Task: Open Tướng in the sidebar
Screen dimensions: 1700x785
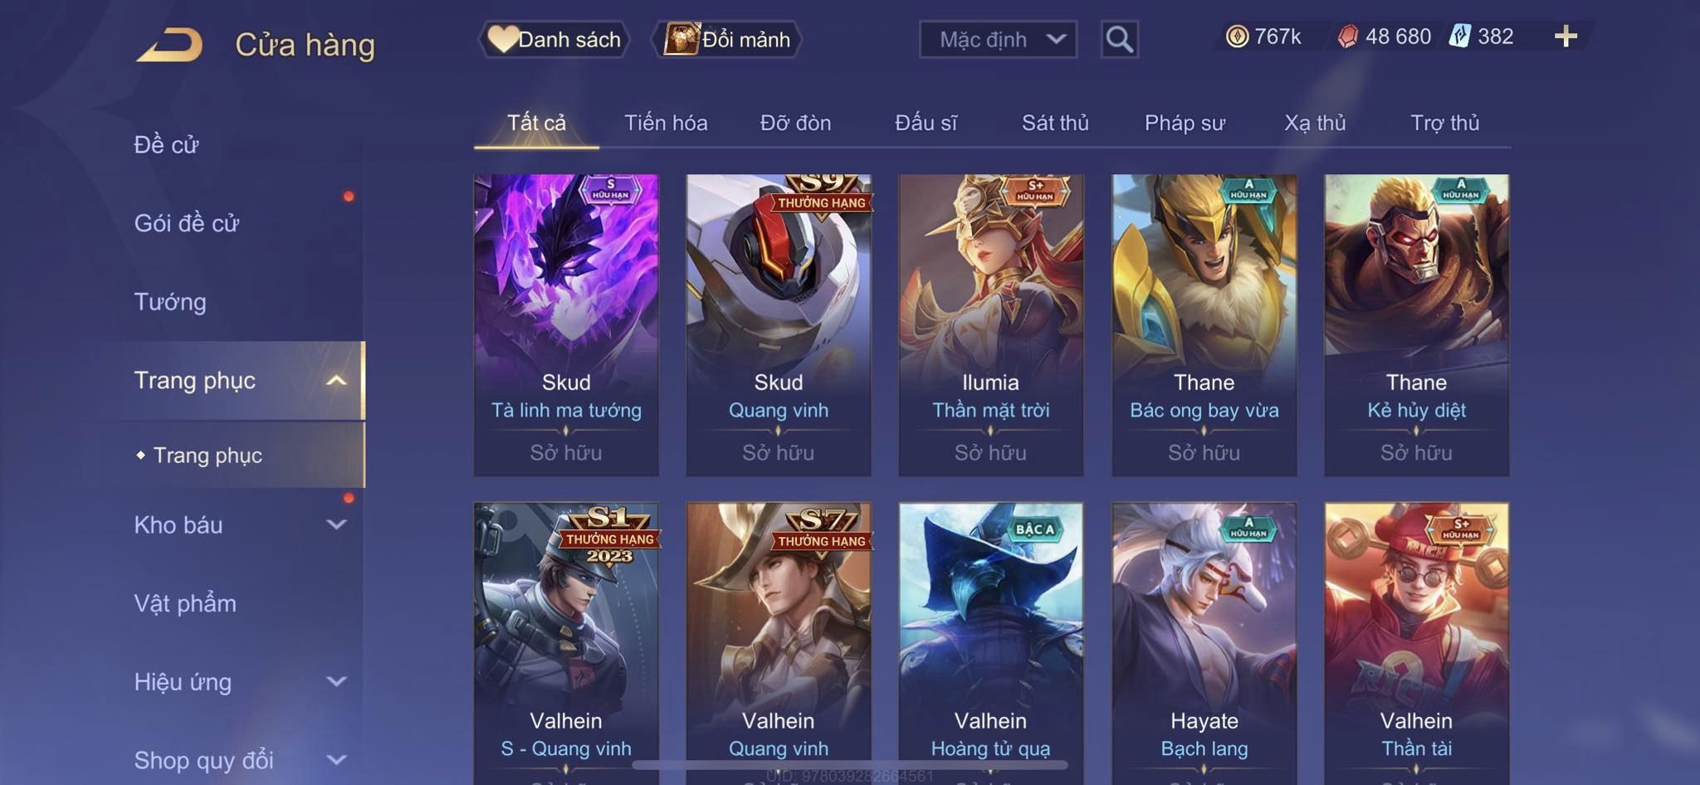Action: [170, 302]
